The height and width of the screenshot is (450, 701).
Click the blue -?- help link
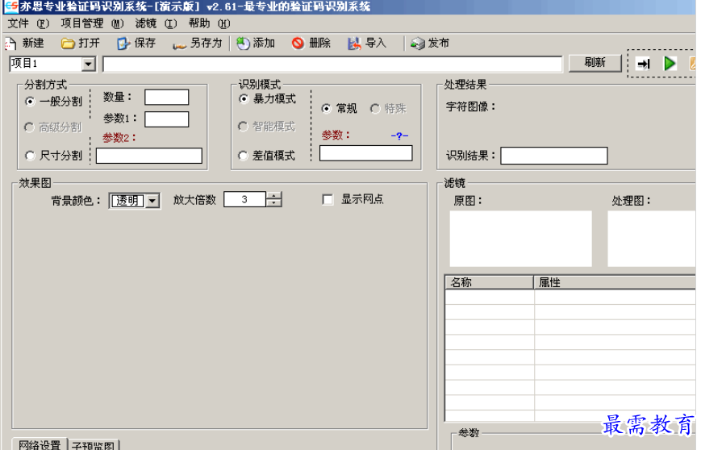[399, 135]
